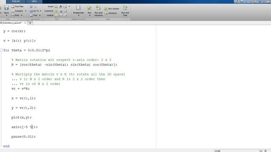271x152 pixels.
Task: Select the 2D_function_z_axis.m file tab
Action: coord(11,23)
